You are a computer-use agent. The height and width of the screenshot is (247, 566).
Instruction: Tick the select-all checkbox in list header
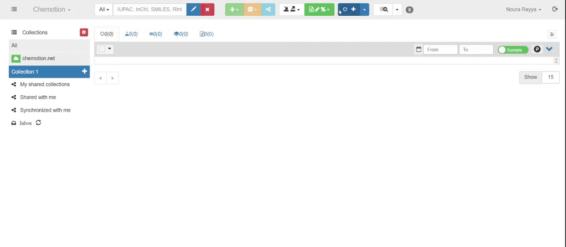click(102, 49)
